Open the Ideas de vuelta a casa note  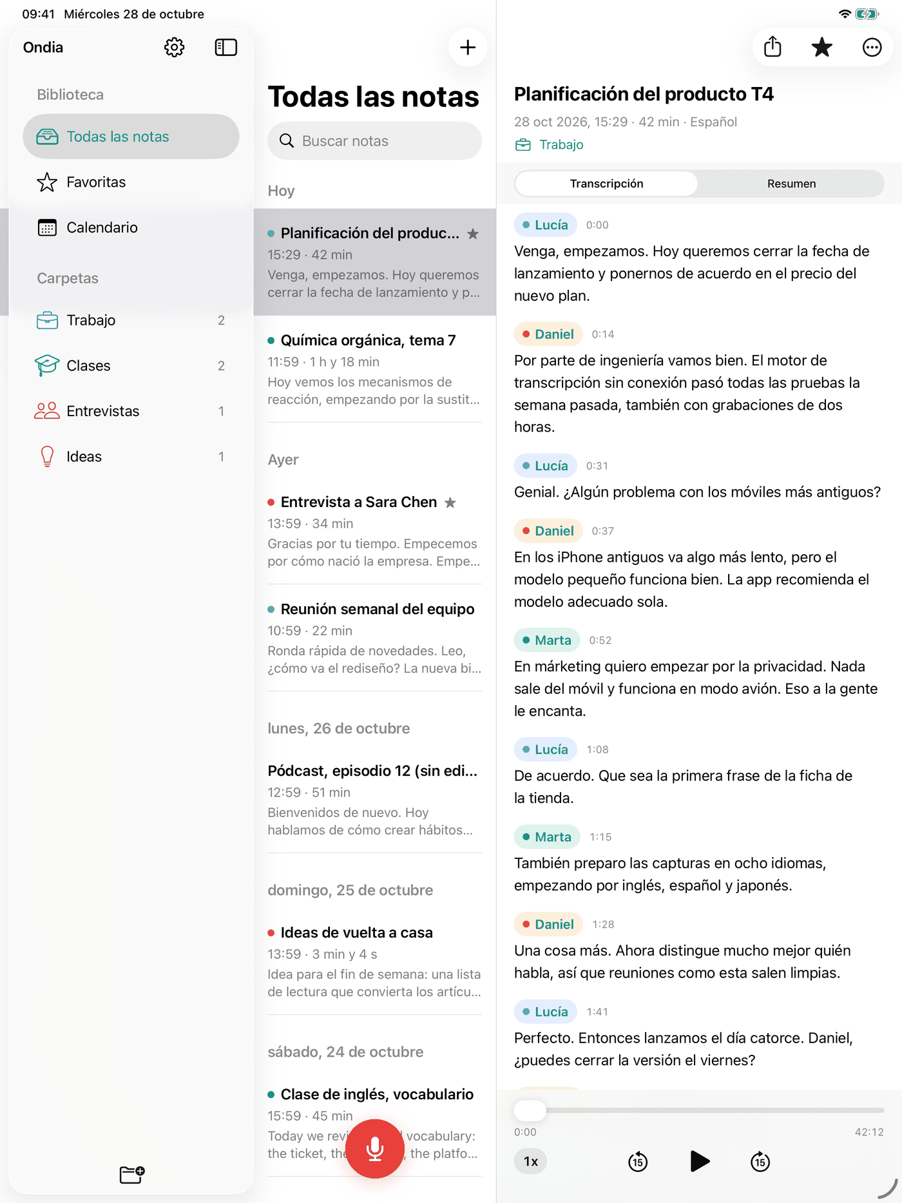(x=374, y=961)
